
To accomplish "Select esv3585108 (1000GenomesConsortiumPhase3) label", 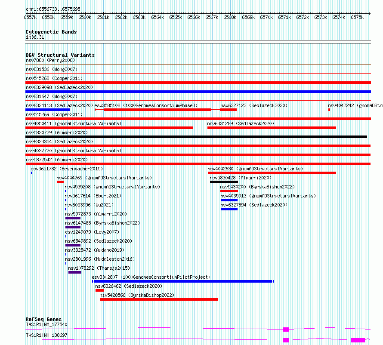I will pos(146,105).
